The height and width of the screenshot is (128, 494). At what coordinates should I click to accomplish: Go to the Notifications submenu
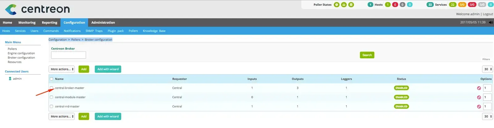click(x=72, y=31)
